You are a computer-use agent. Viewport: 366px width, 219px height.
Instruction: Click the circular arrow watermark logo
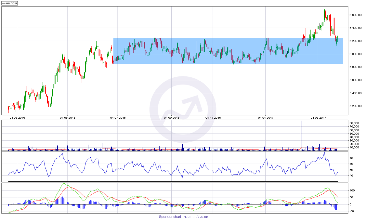click(183, 109)
